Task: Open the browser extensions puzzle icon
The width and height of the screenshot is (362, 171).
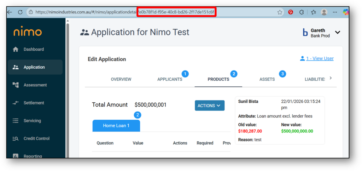Action: pyautogui.click(x=302, y=12)
